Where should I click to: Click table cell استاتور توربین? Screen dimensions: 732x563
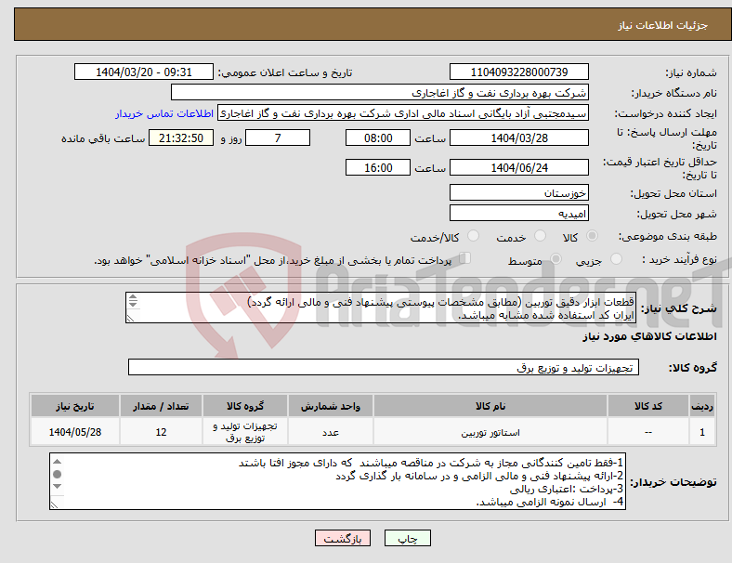pos(490,432)
